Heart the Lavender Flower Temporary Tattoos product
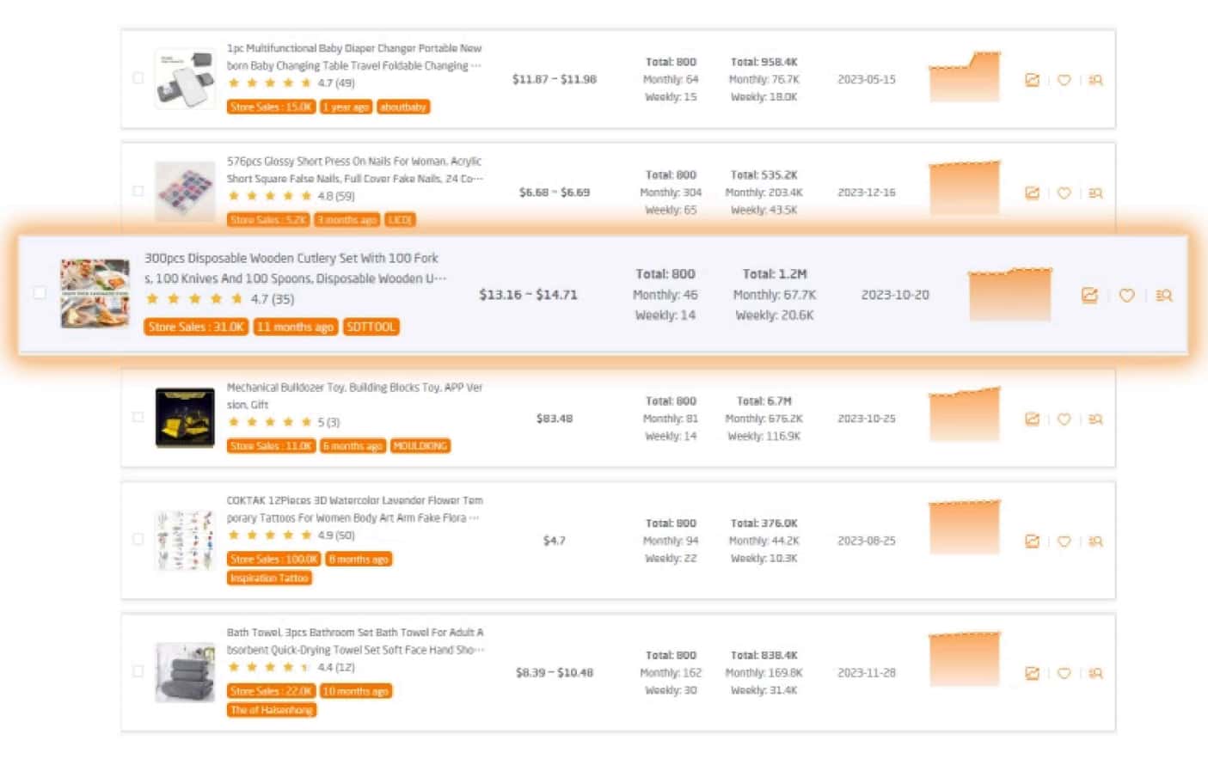Viewport: 1208px width, 765px height. [1064, 542]
